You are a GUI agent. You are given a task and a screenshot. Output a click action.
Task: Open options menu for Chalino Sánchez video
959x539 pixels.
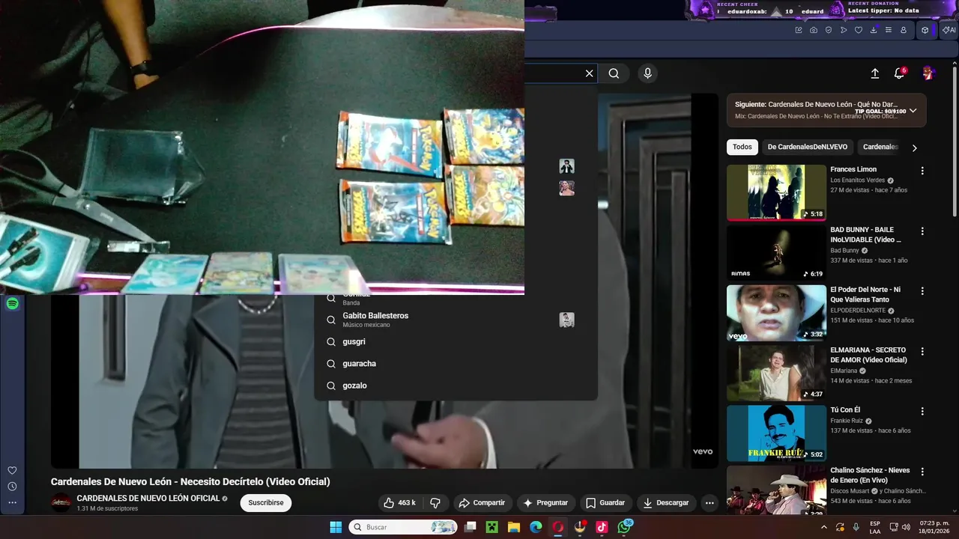[x=922, y=472]
